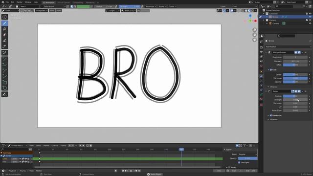Screen dimensions: 313x176
Task: Select the Cutter tool
Action: click(x=4, y=46)
